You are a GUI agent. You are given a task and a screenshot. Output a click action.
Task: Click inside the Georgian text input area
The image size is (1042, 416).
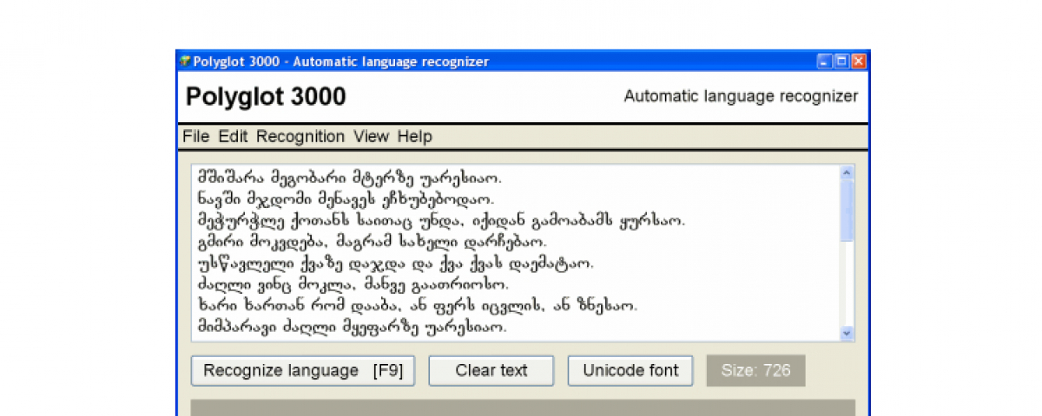[x=516, y=253]
